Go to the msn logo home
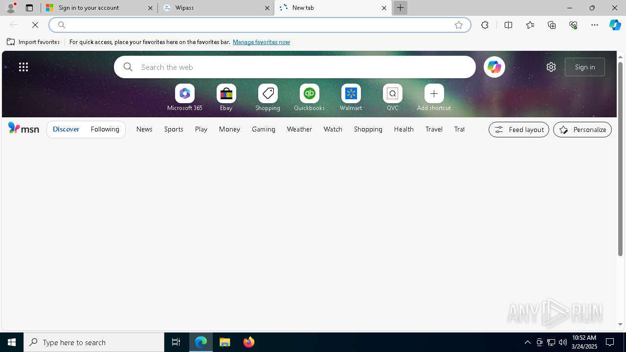The image size is (626, 352). (23, 129)
